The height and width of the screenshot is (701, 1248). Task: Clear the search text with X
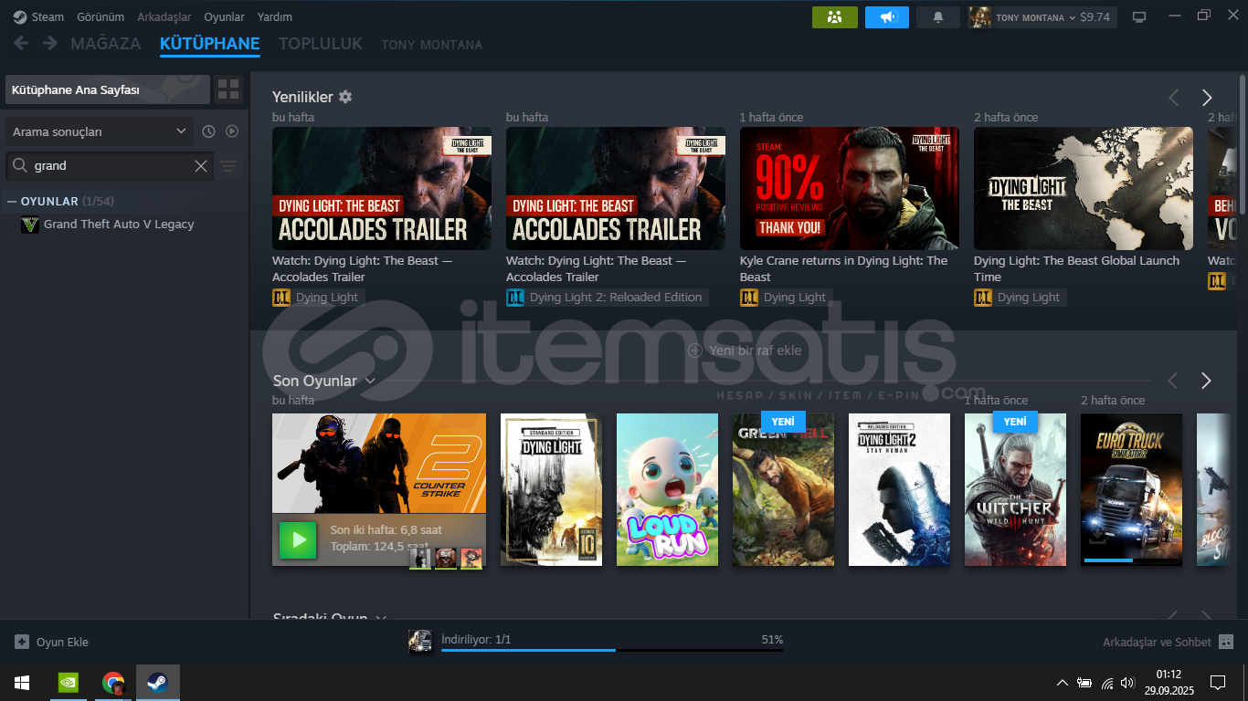pyautogui.click(x=201, y=166)
